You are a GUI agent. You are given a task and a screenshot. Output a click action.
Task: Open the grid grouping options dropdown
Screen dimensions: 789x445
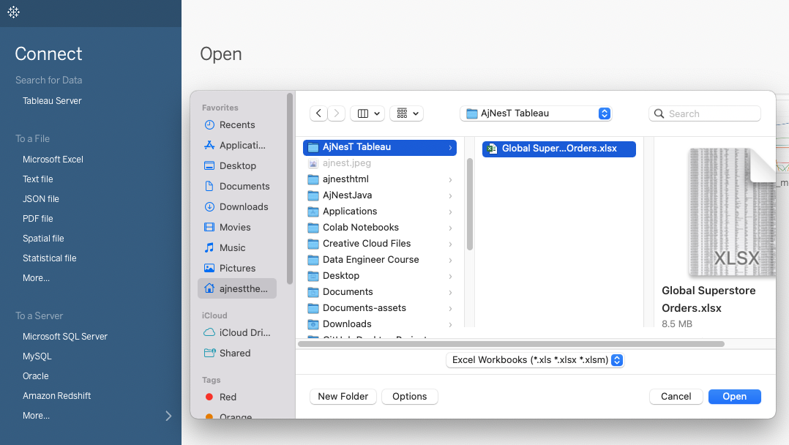tap(406, 113)
